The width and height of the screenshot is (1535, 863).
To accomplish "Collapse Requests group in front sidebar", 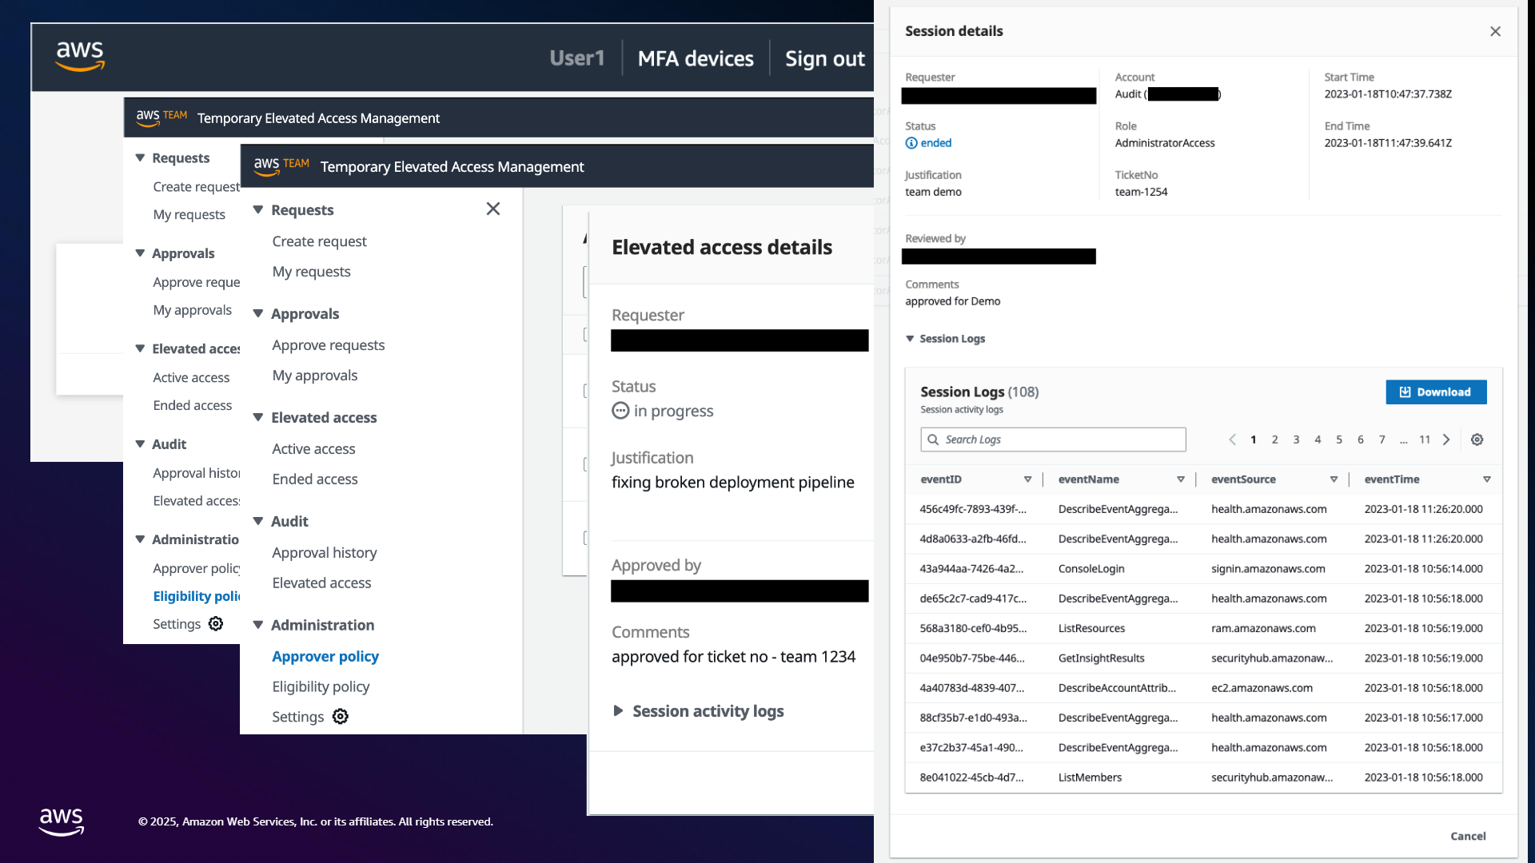I will (258, 209).
